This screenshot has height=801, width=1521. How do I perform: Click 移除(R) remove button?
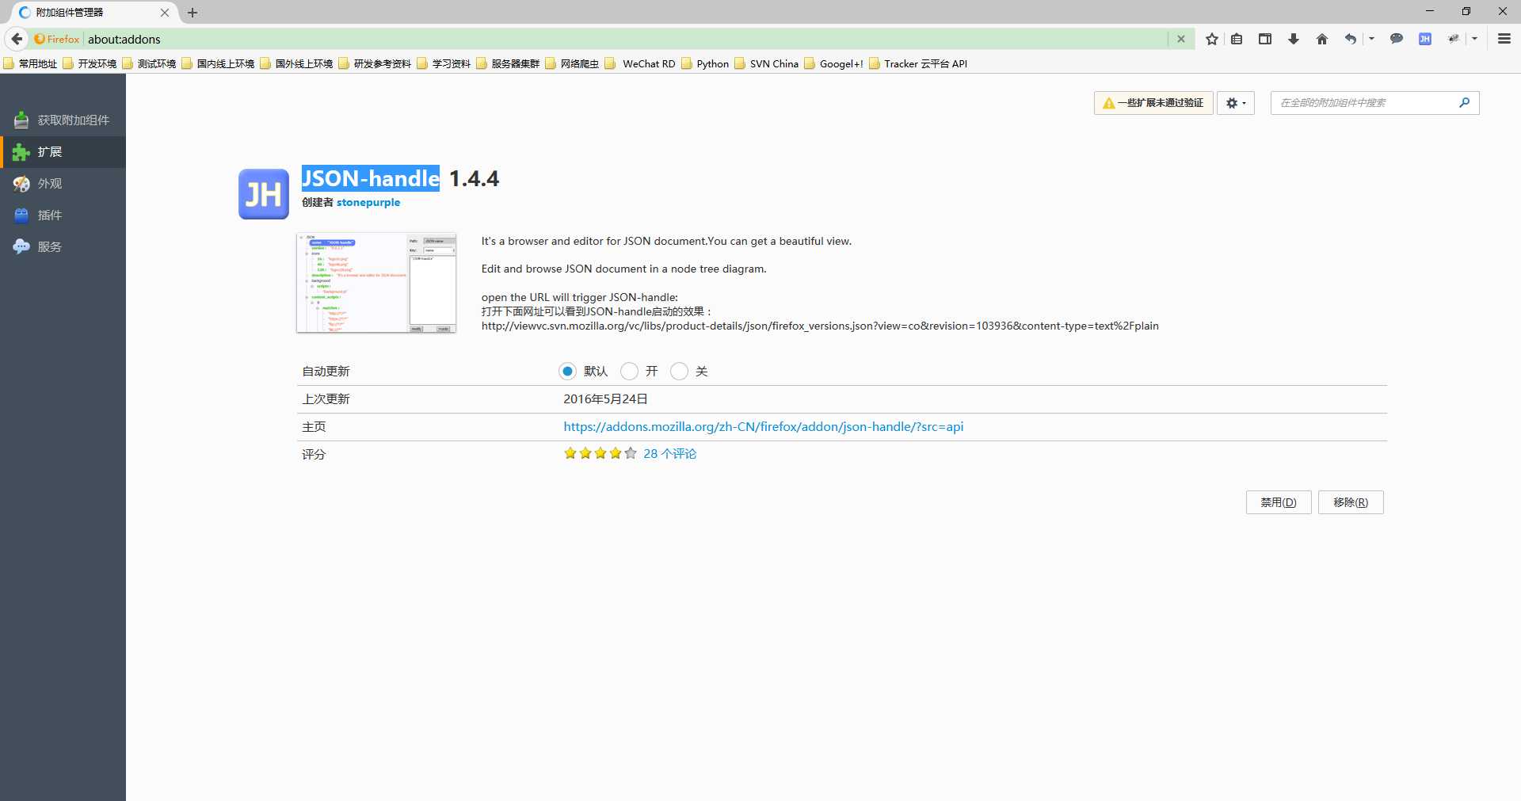[x=1351, y=502]
